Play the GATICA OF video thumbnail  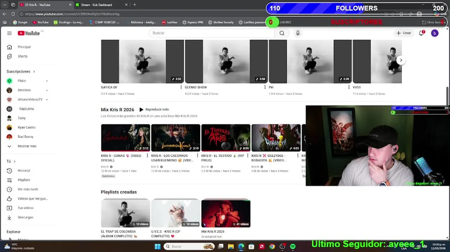[x=142, y=61]
